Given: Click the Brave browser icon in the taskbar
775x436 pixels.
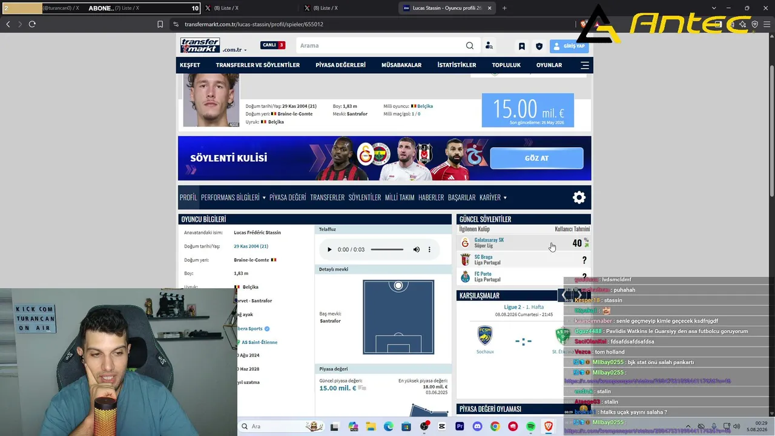Looking at the screenshot, I should pyautogui.click(x=549, y=426).
